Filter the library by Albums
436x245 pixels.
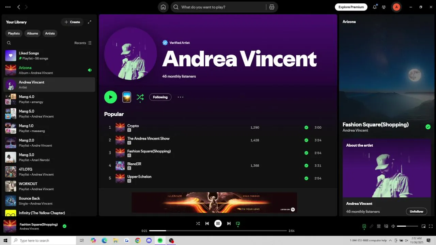(x=32, y=33)
